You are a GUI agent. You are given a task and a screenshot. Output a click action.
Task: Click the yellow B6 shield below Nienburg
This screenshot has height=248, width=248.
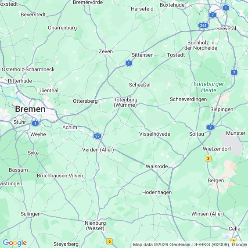[x=109, y=241]
